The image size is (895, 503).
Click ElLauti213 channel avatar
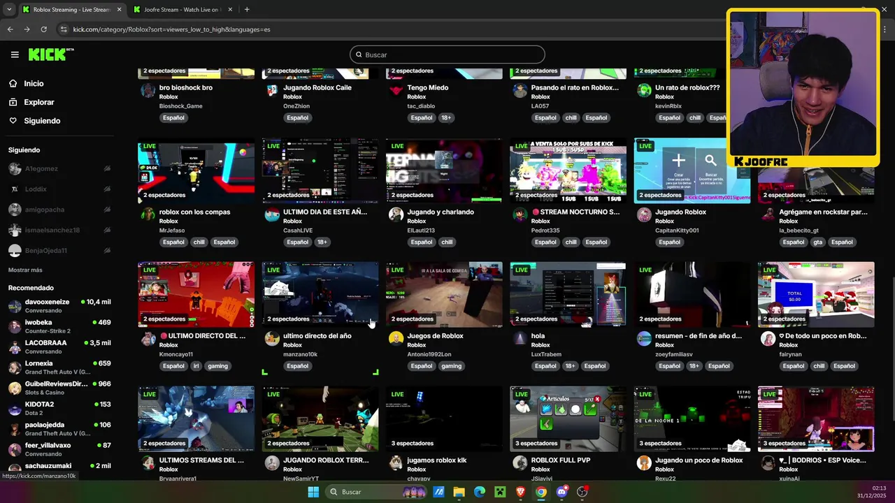coord(396,214)
